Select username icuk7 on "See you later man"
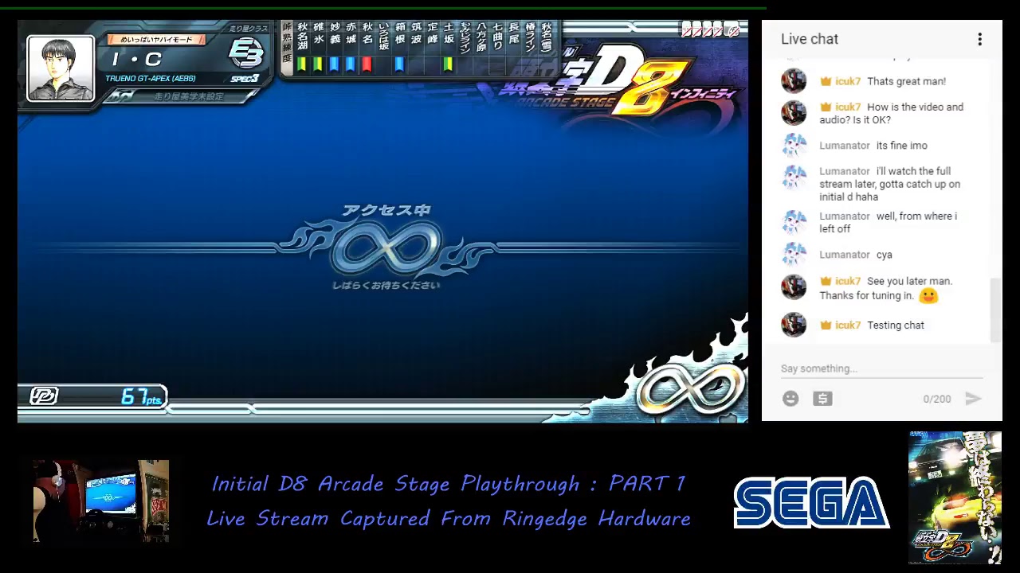This screenshot has height=573, width=1020. point(848,281)
